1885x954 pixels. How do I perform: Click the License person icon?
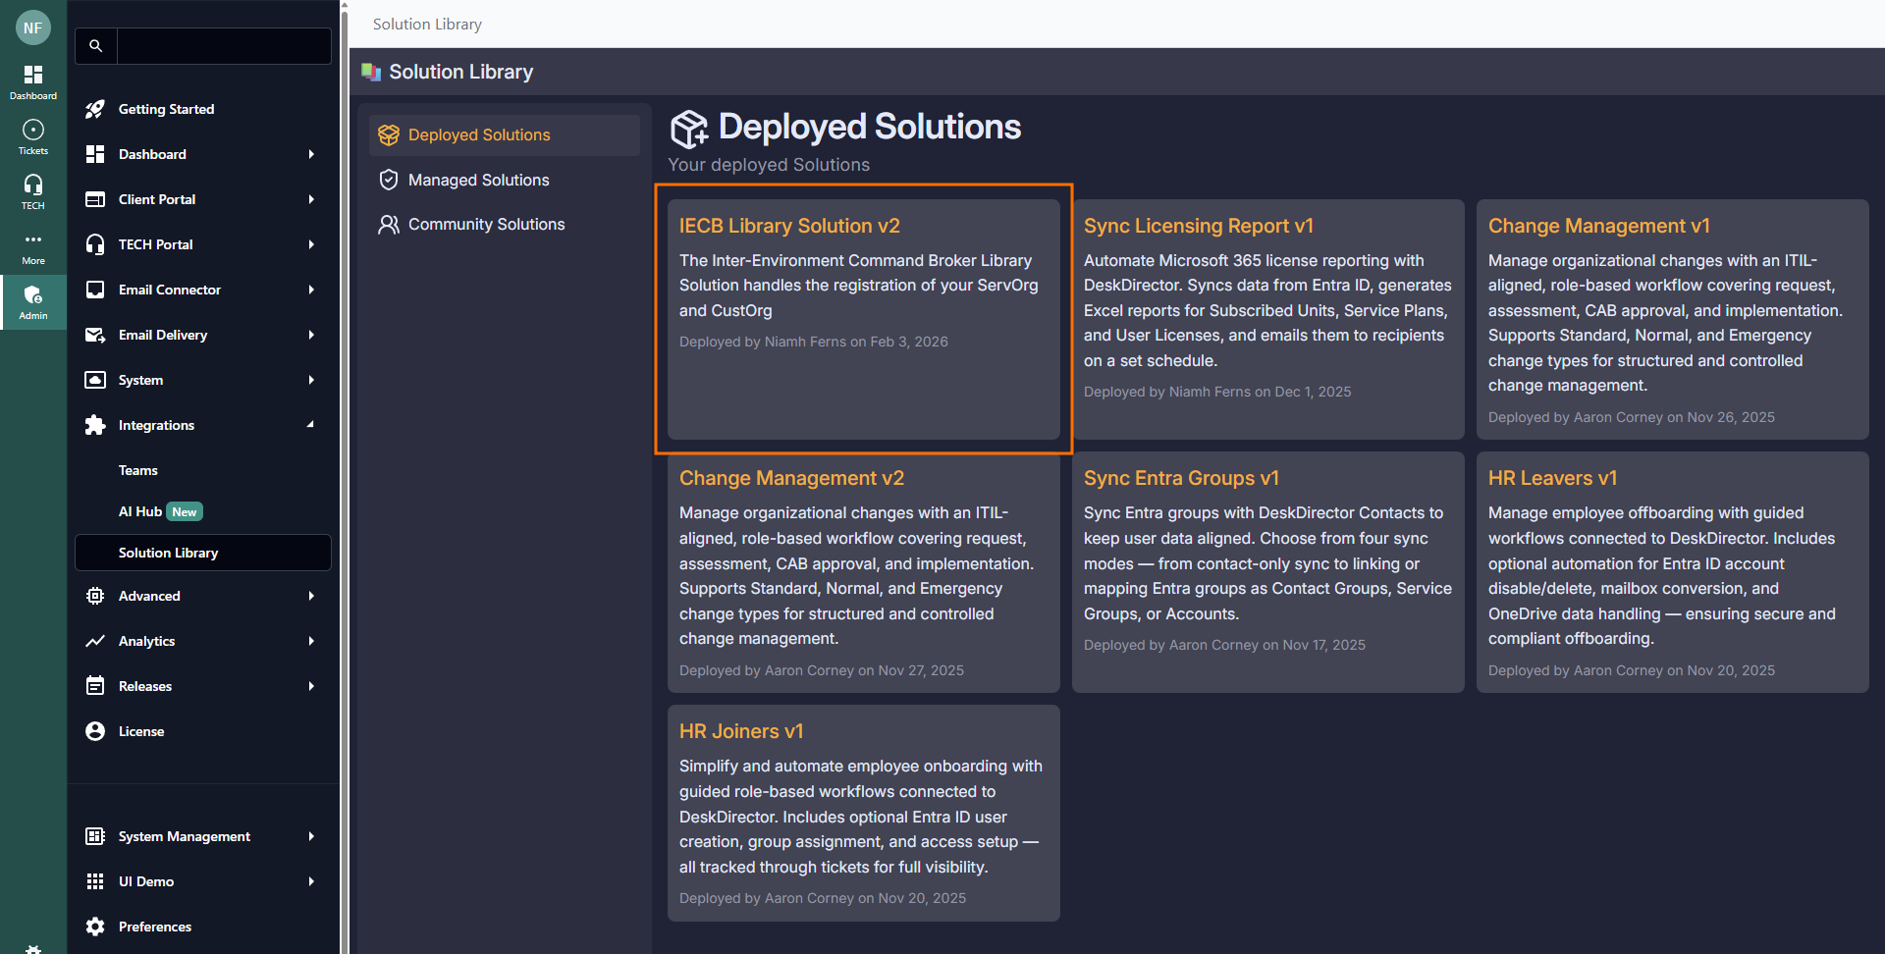95,731
